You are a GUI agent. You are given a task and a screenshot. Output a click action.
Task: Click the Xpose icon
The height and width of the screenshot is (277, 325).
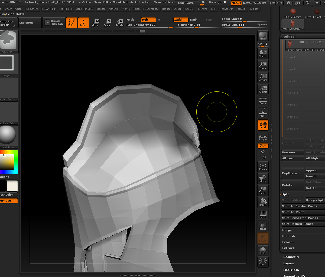[263, 262]
